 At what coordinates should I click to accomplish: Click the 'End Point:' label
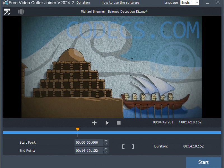27,151
